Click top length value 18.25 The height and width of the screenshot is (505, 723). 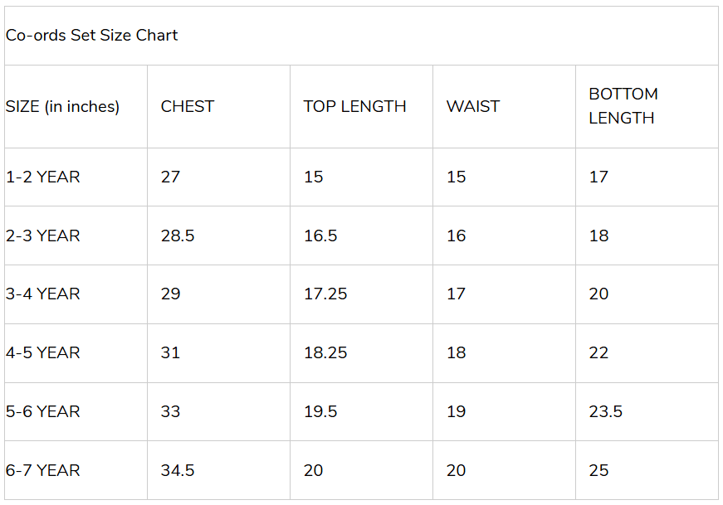325,353
